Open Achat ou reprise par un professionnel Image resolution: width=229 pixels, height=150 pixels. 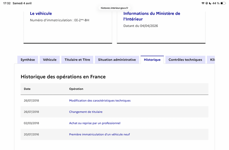[x=94, y=123]
